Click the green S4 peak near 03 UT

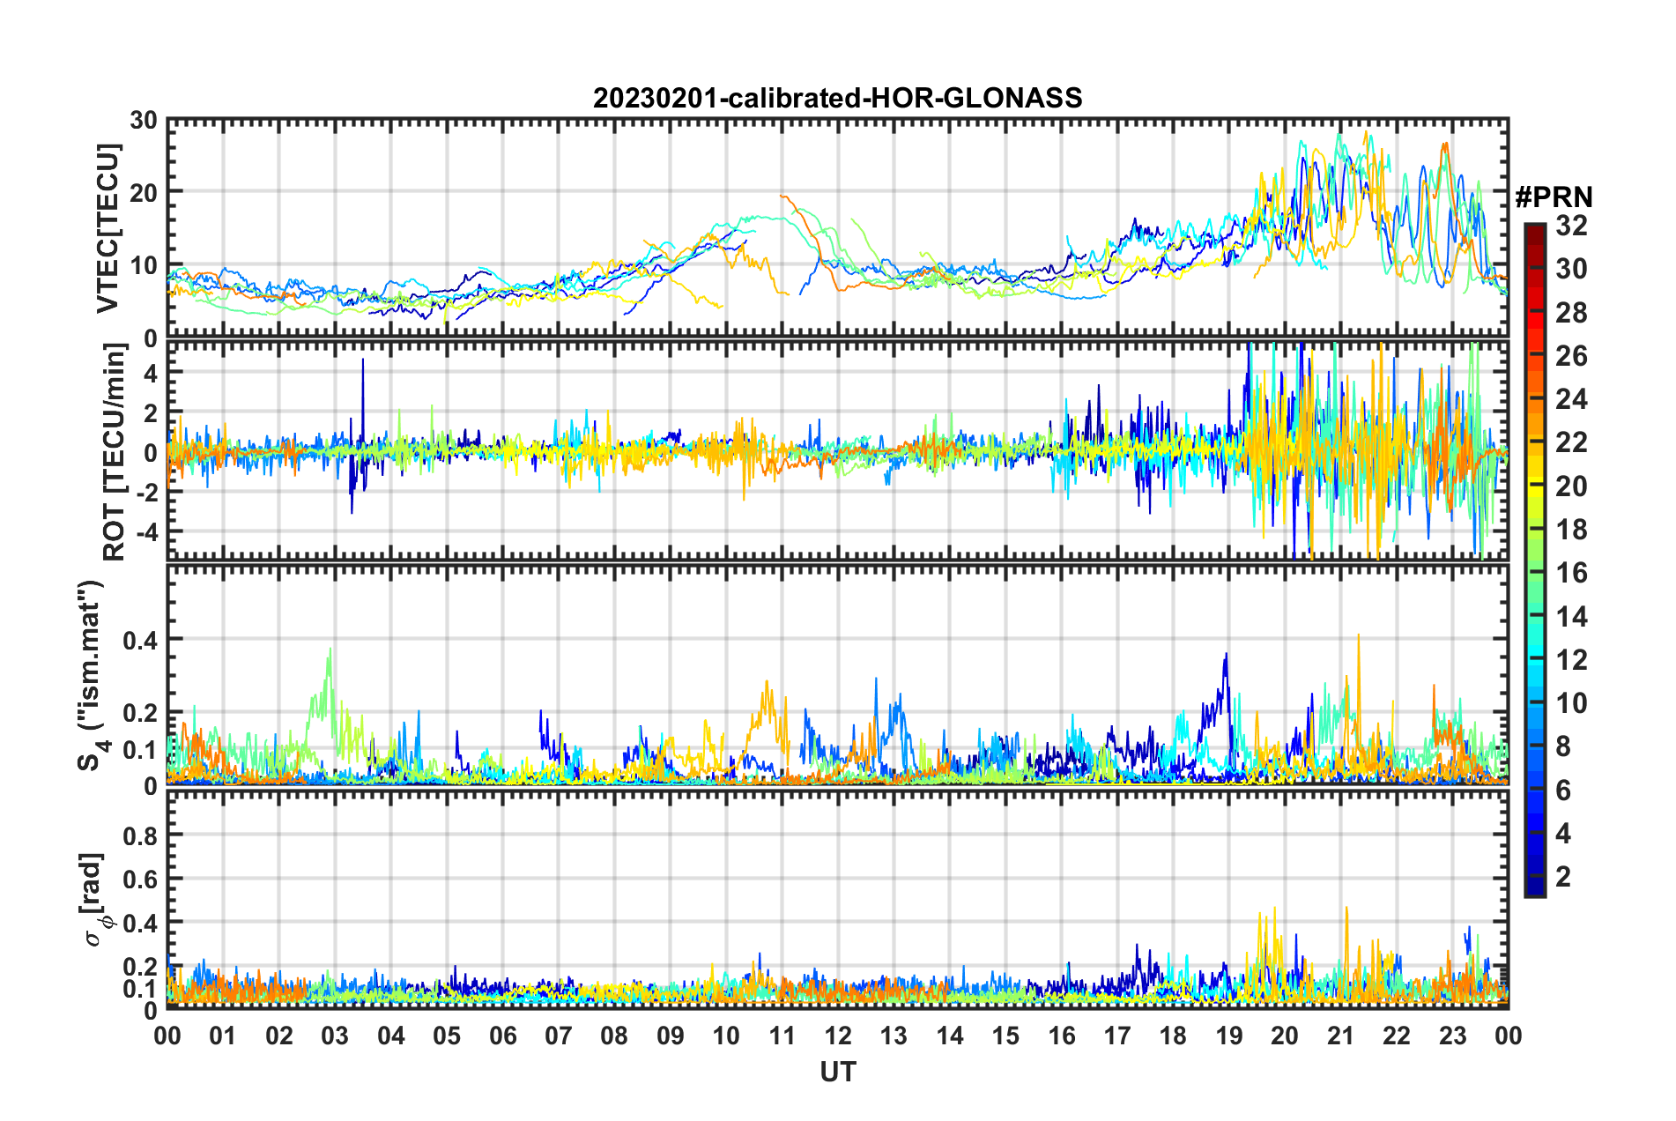330,650
